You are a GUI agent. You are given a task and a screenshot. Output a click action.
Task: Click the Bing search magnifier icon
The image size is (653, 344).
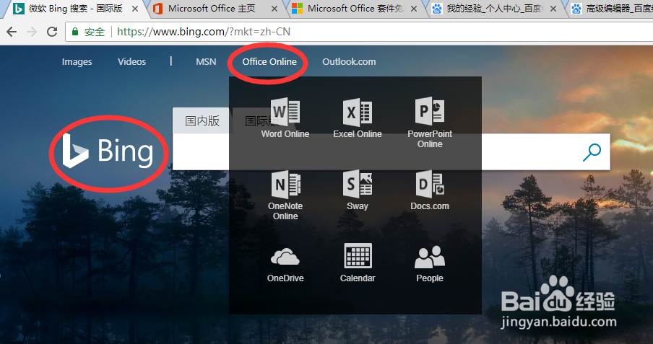(x=592, y=152)
